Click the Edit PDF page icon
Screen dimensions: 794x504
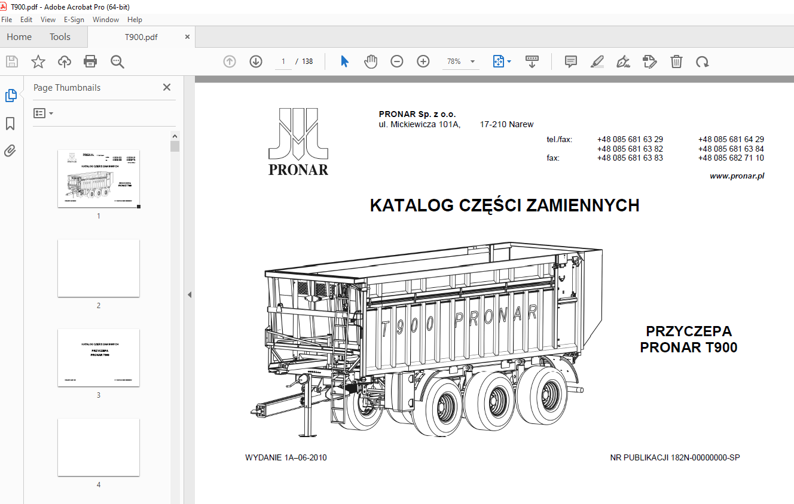pos(650,62)
